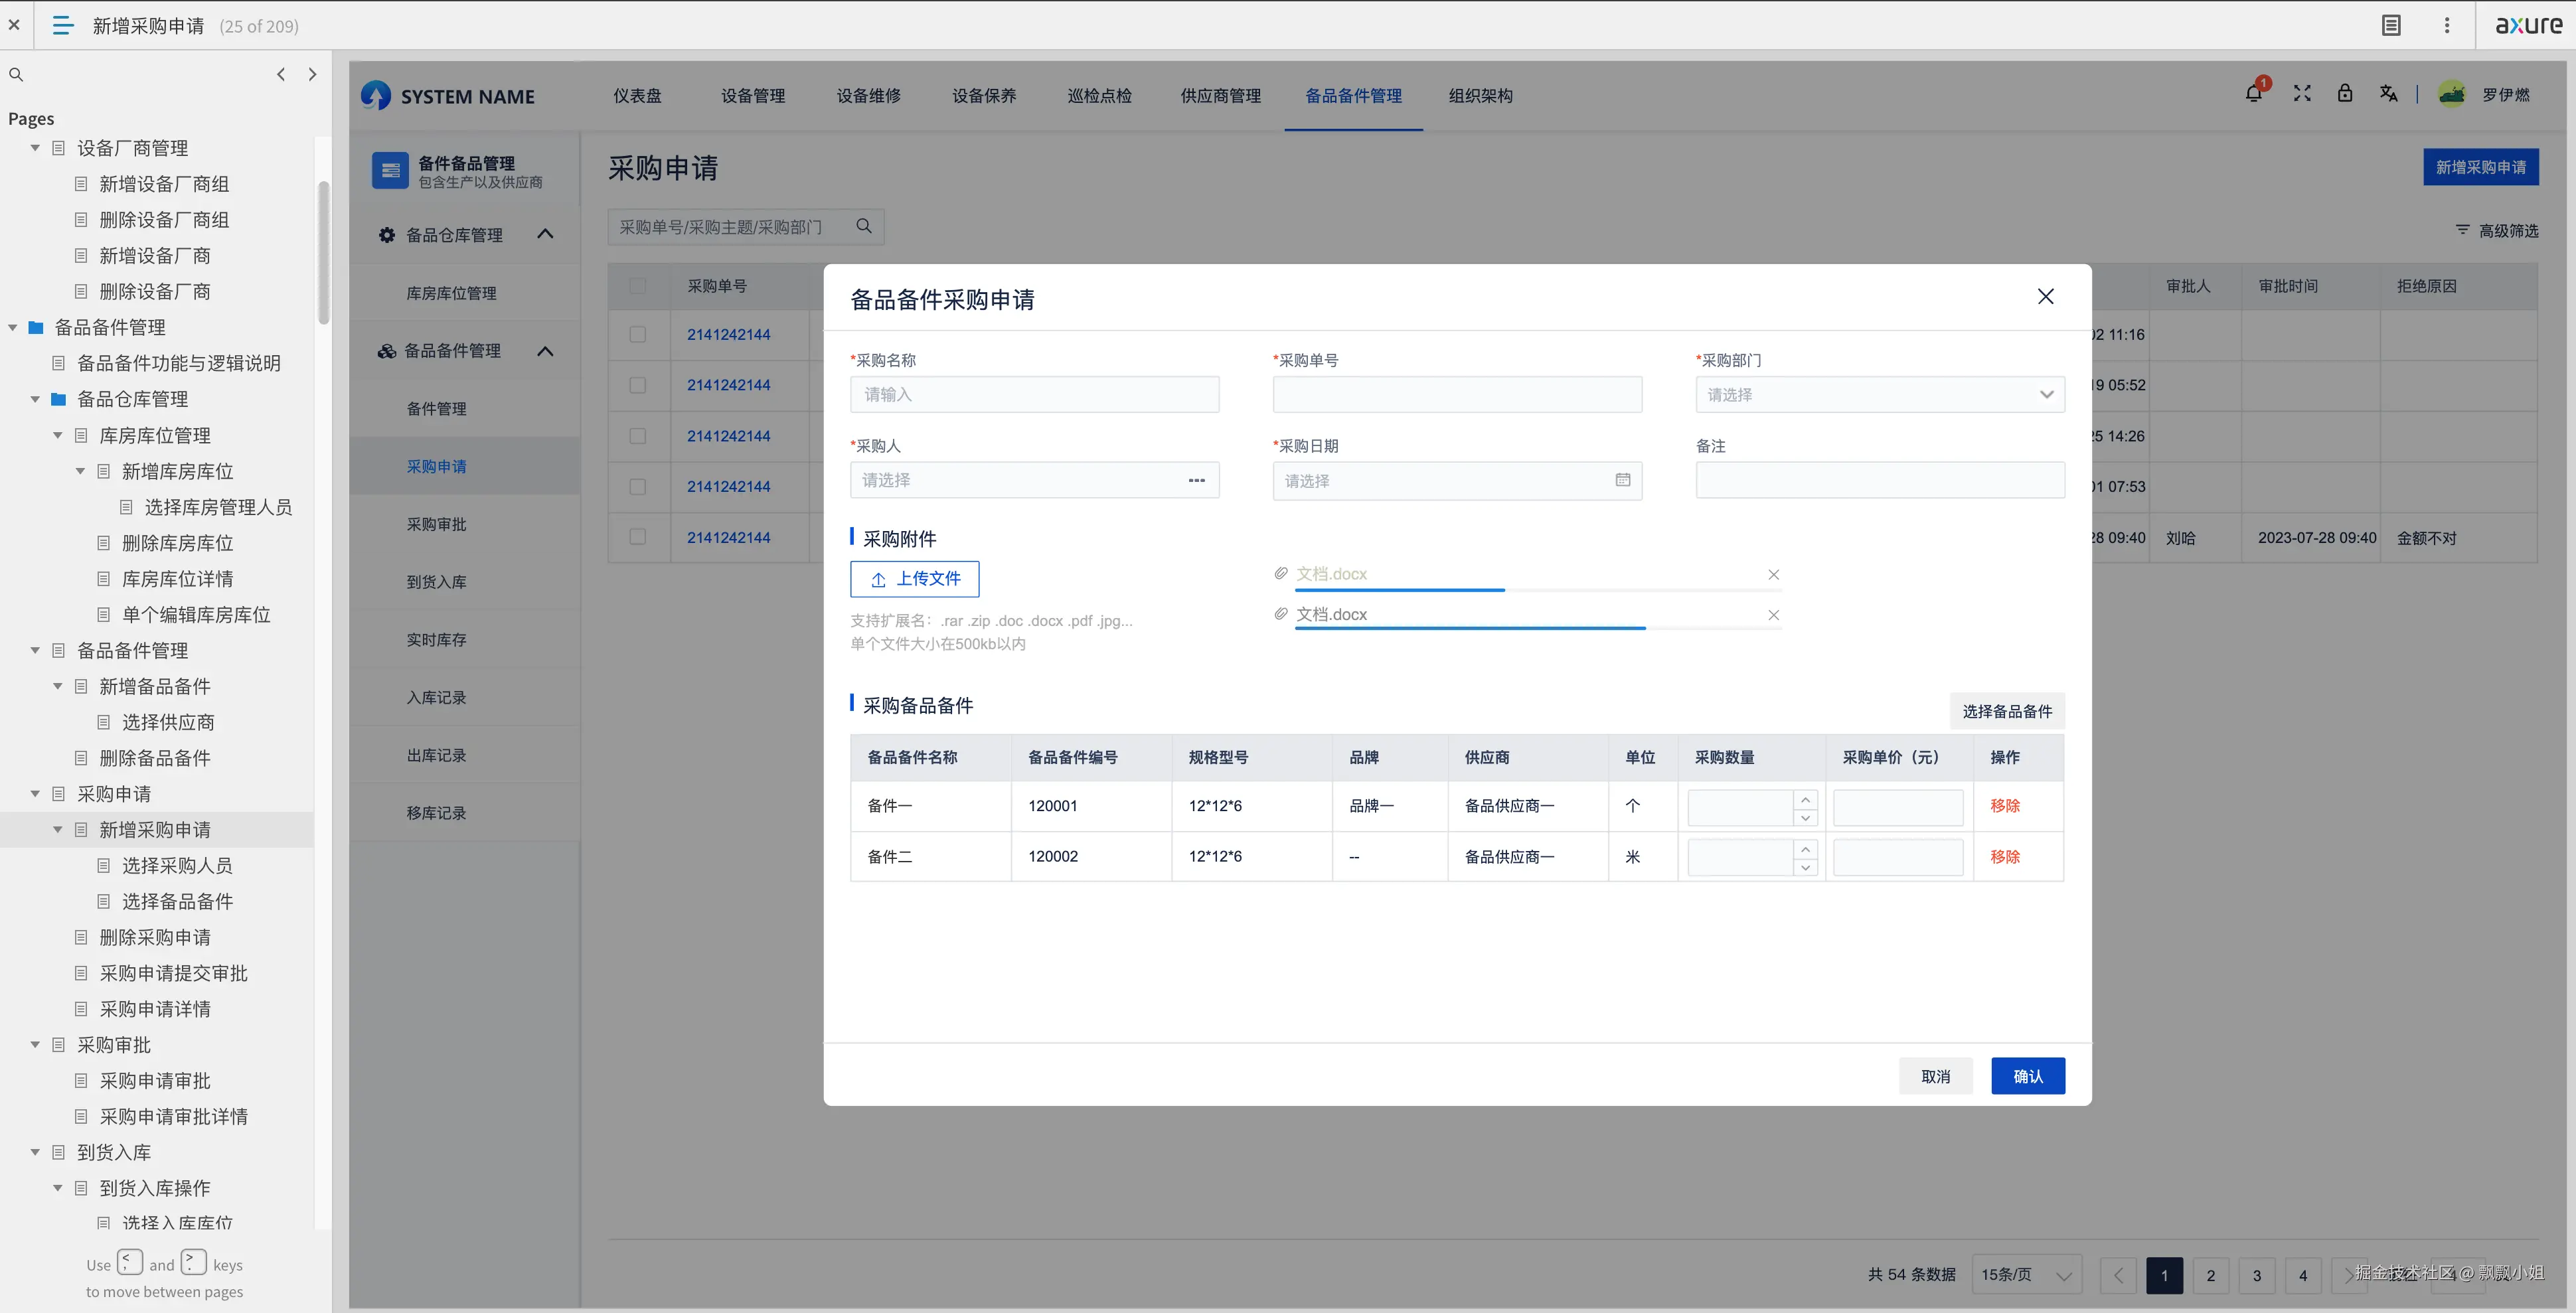
Task: Open the 设备维修 menu item
Action: (868, 95)
